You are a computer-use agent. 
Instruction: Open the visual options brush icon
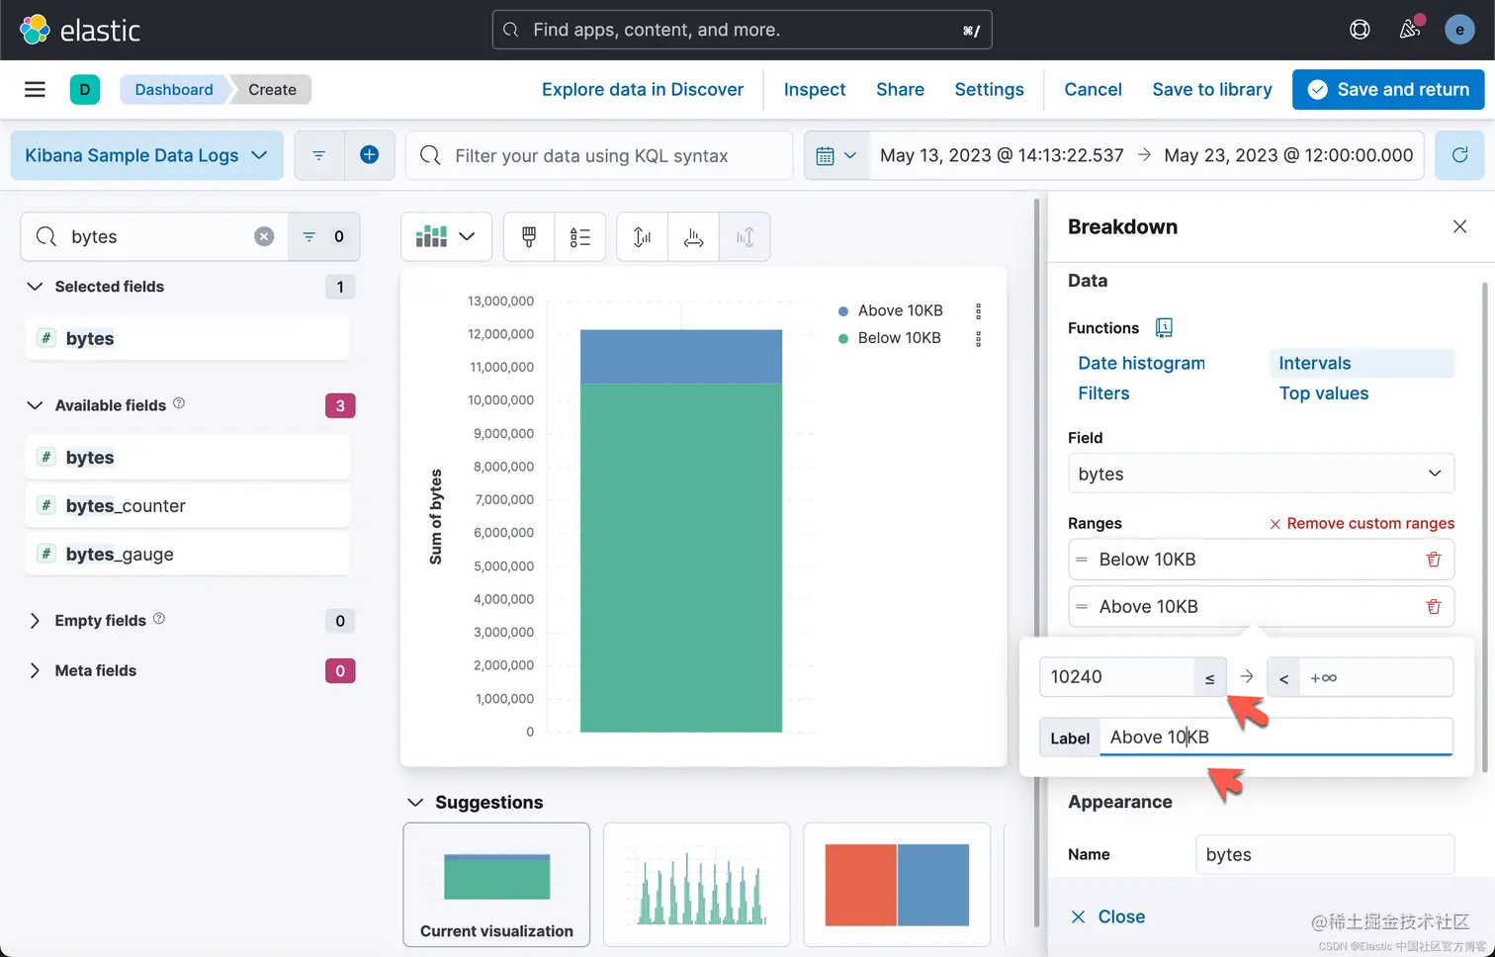[x=529, y=236]
